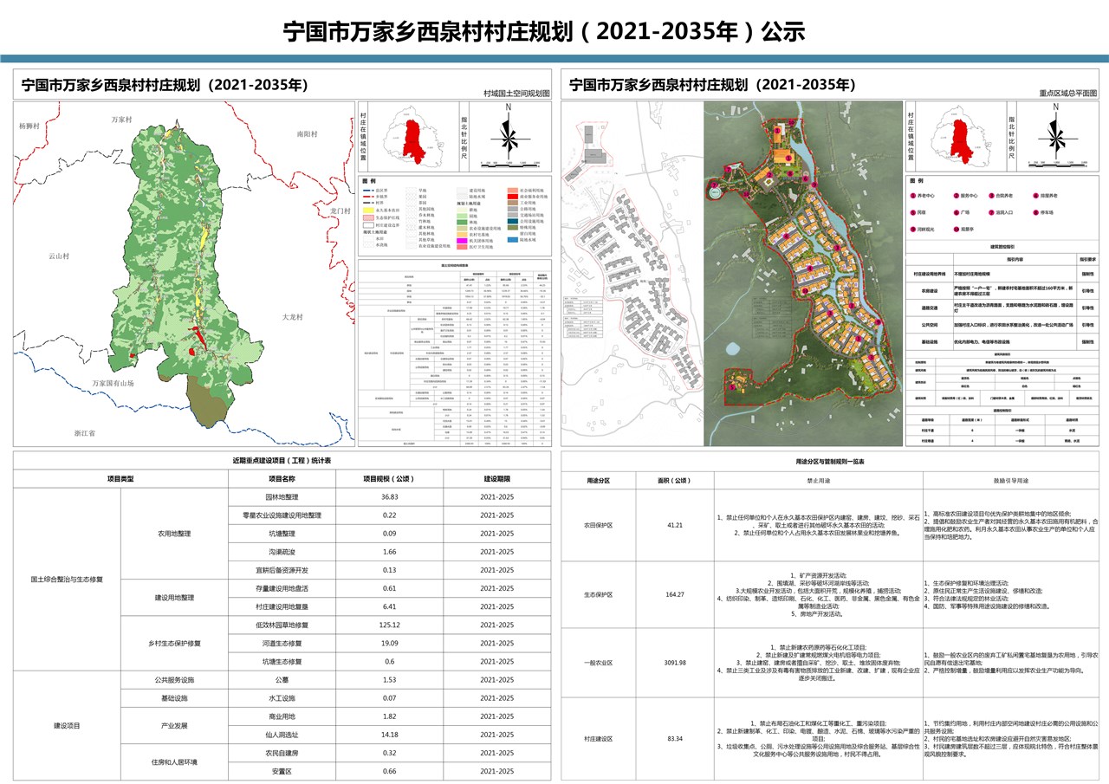Click the 低效林园草地修复 table cell
This screenshot has height=784, width=1109.
click(281, 625)
